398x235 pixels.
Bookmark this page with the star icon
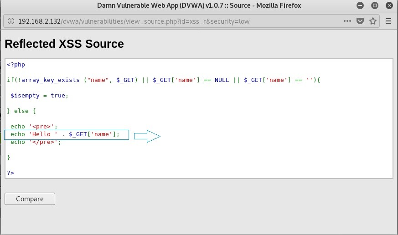pyautogui.click(x=373, y=21)
